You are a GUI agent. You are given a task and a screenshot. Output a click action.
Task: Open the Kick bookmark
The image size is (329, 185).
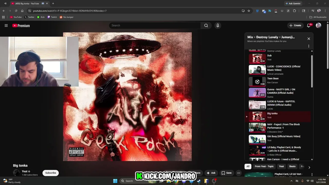point(41,17)
